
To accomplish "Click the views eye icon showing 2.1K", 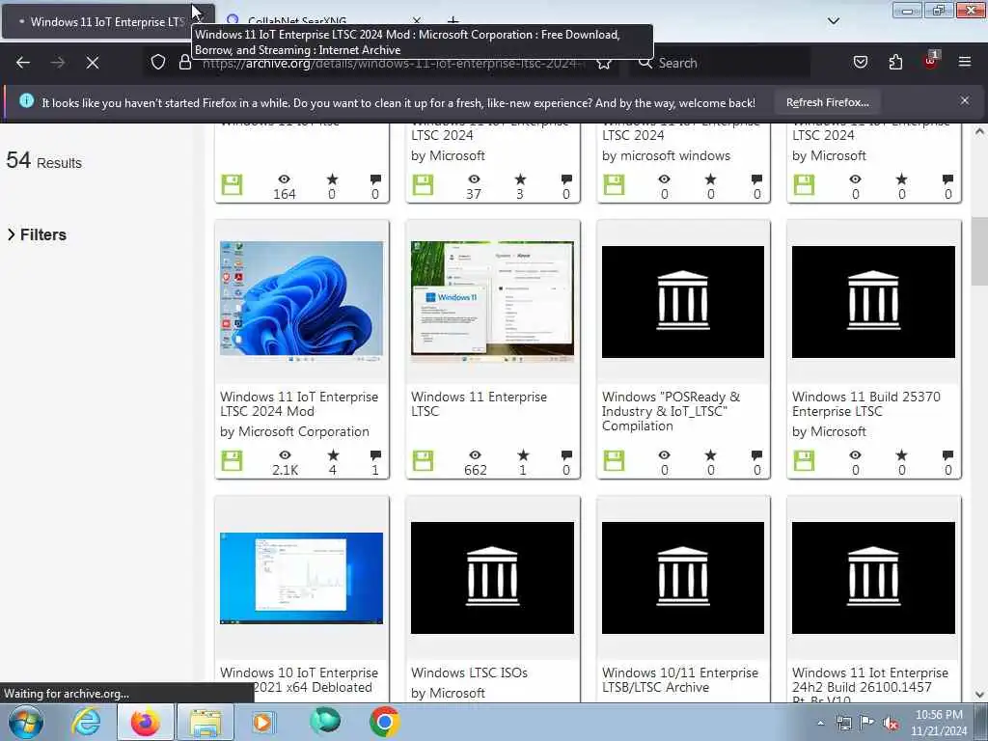I will 285,455.
